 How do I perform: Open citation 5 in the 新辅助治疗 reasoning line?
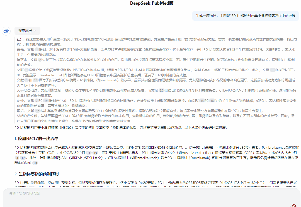click(x=26, y=80)
